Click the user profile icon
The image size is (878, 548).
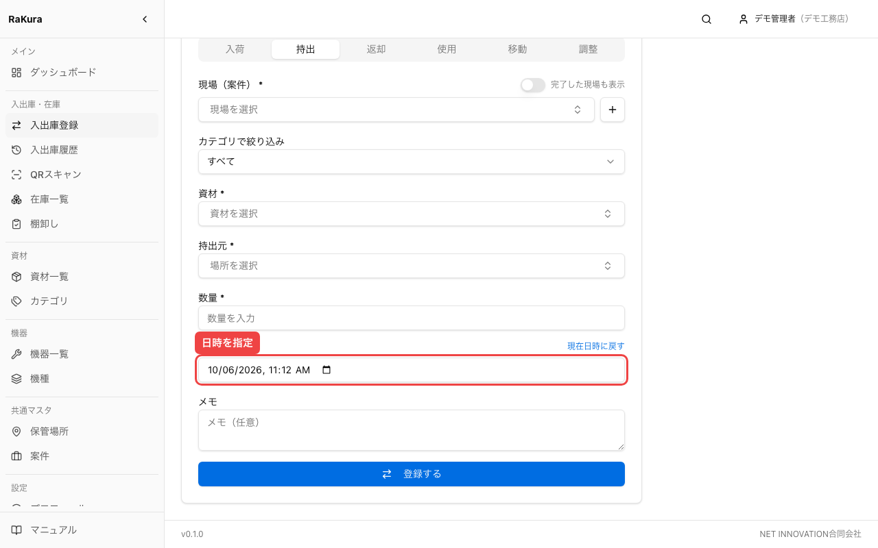pos(744,19)
